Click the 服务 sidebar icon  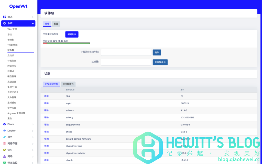tap(4, 137)
